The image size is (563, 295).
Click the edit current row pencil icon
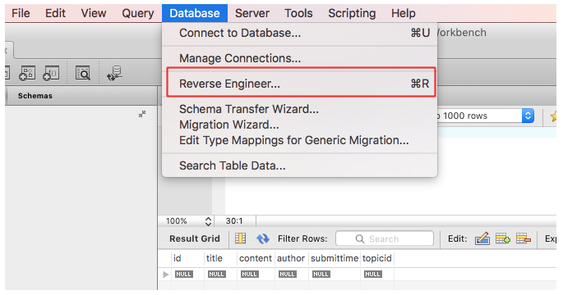pyautogui.click(x=482, y=238)
